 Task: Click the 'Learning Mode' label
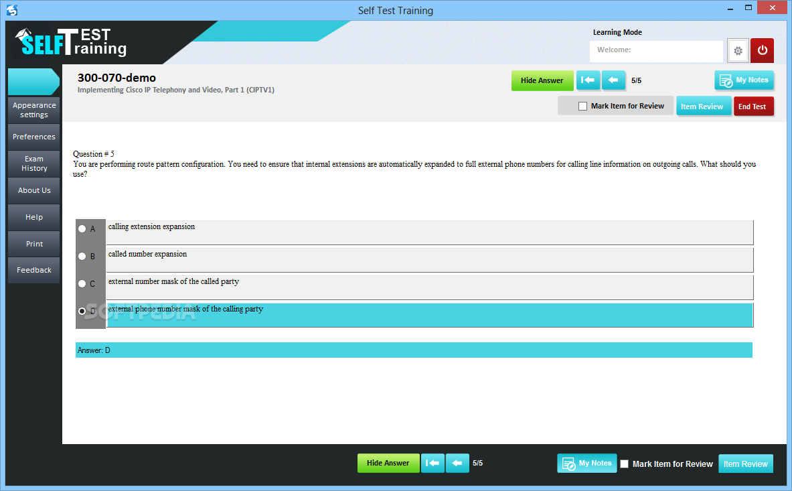pyautogui.click(x=617, y=32)
